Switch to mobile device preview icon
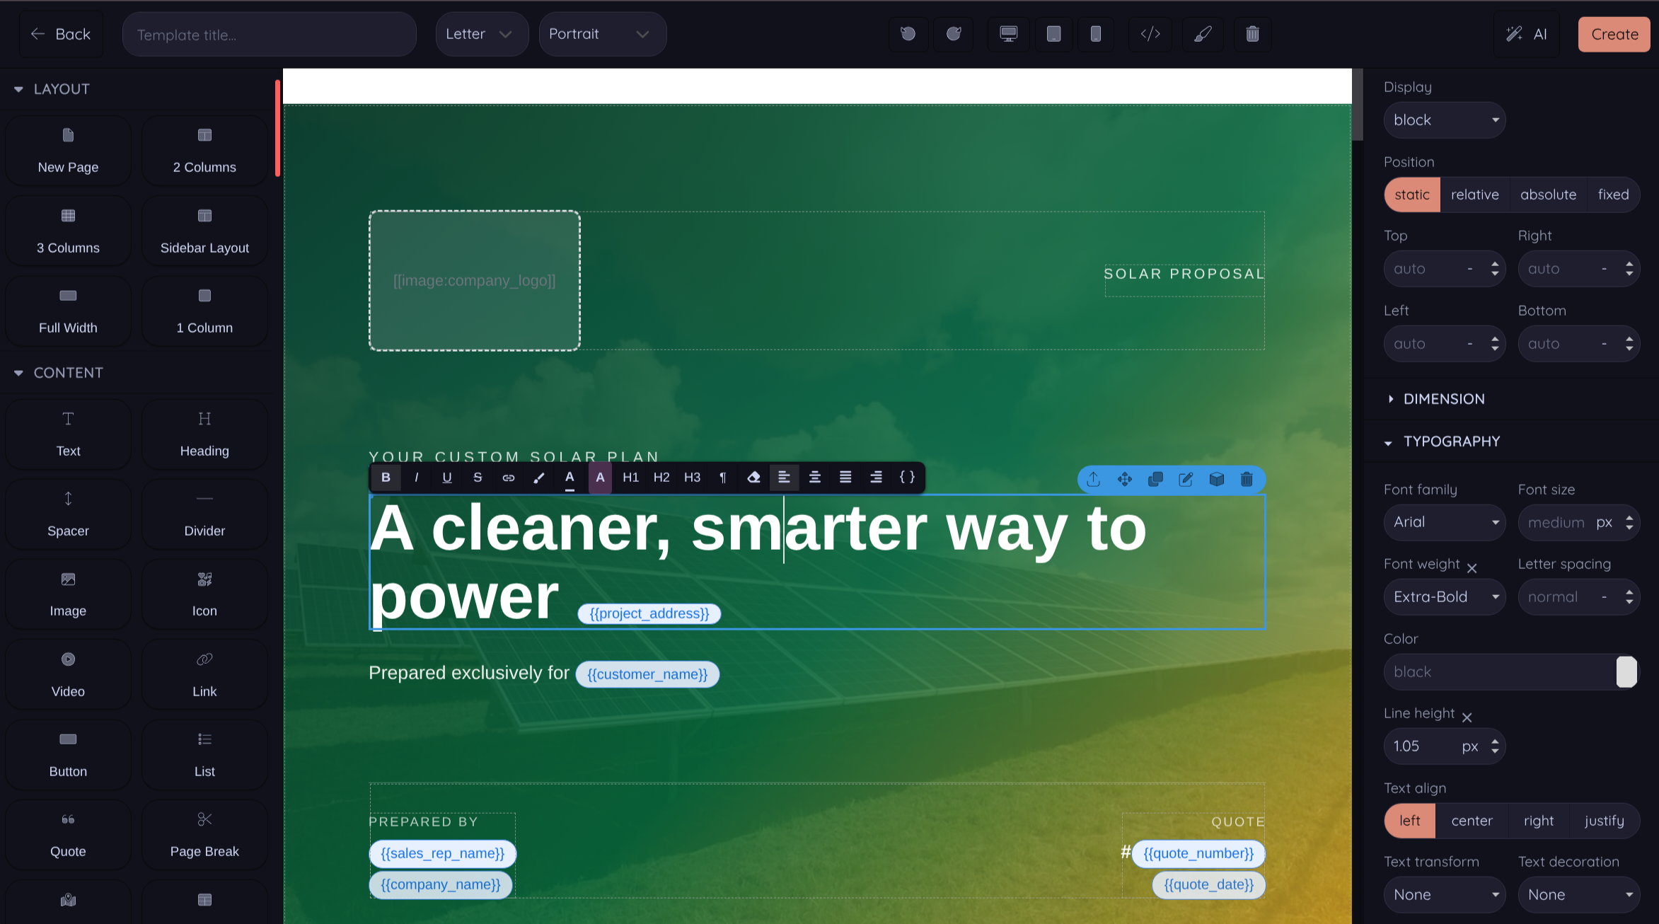 pos(1095,34)
